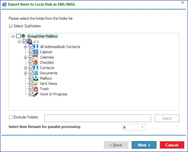The width and height of the screenshot is (188, 152).
Task: Uncheck the Calendar folder checkbox
Action: point(31,57)
